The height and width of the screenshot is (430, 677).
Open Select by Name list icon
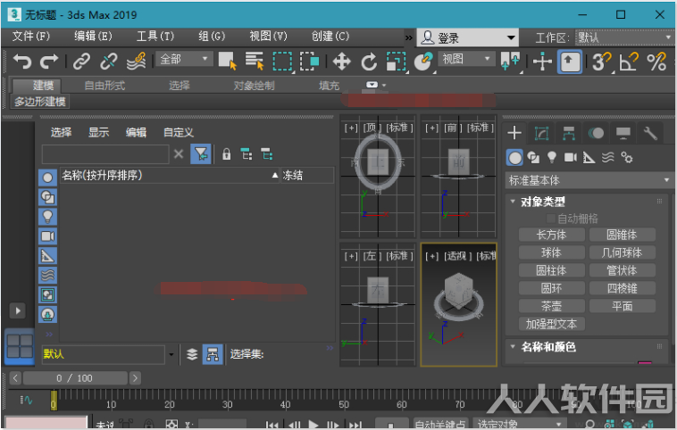[255, 61]
